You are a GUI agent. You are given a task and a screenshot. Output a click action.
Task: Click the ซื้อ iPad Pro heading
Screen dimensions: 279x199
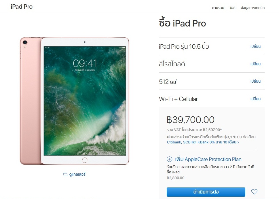point(182,23)
